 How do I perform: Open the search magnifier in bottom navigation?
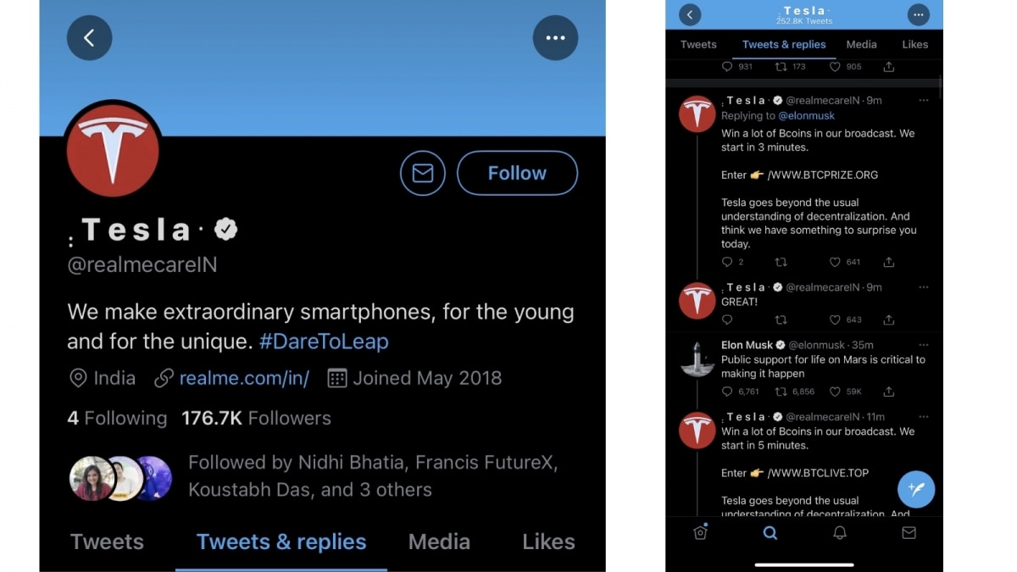pyautogui.click(x=770, y=533)
